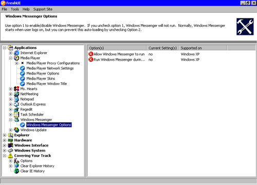Click the Covering Your Track Options icon
The height and width of the screenshot is (185, 257).
(x=16, y=161)
